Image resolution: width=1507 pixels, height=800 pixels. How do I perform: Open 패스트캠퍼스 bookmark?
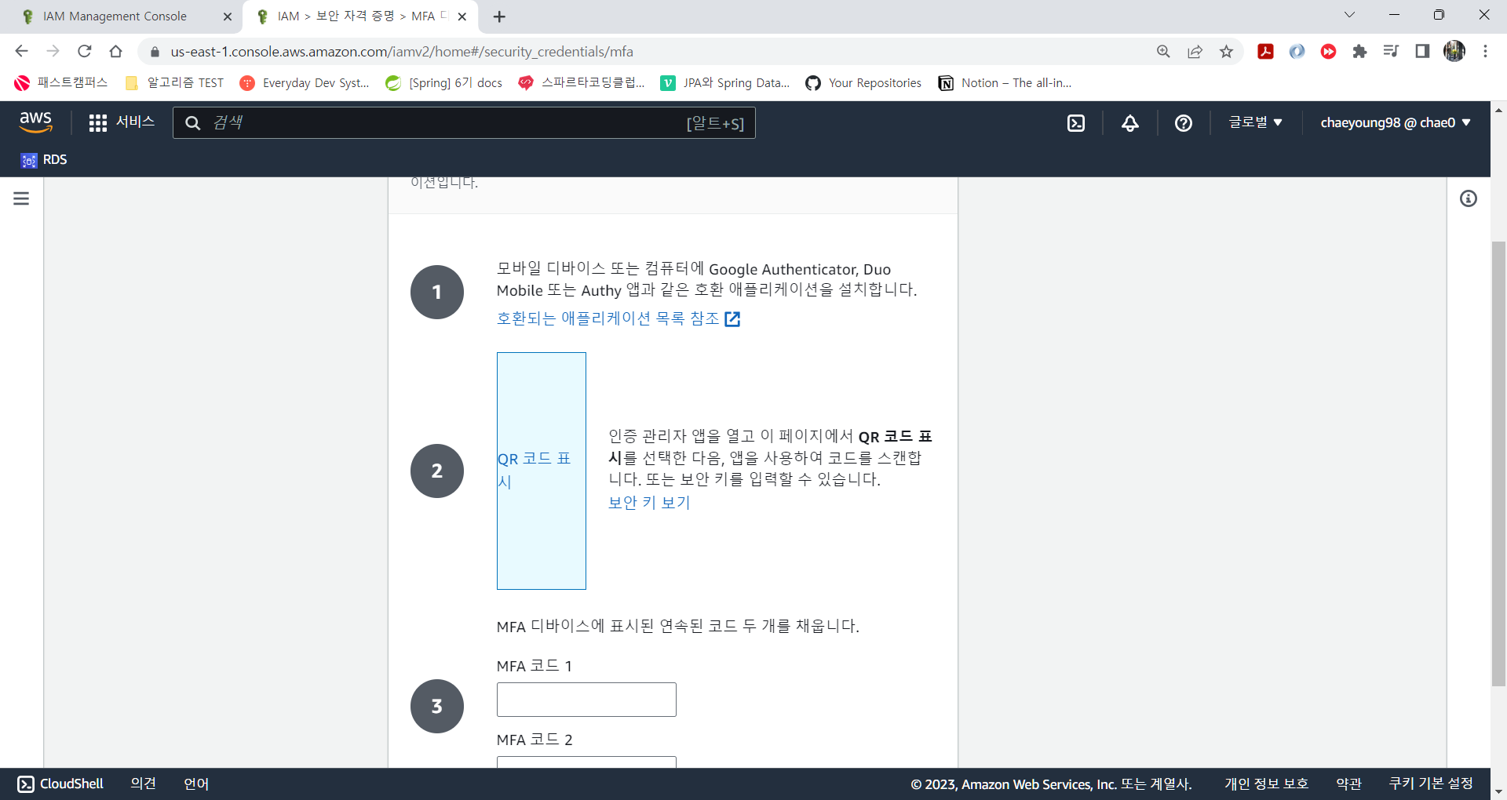[61, 83]
